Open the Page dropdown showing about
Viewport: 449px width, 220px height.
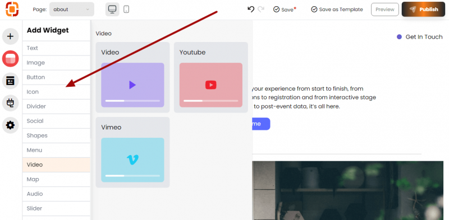click(72, 9)
